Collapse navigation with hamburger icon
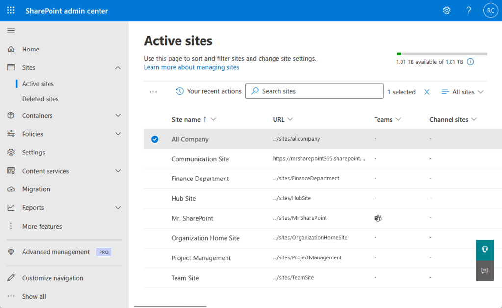Viewport: 502px width, 308px height. coord(11,31)
